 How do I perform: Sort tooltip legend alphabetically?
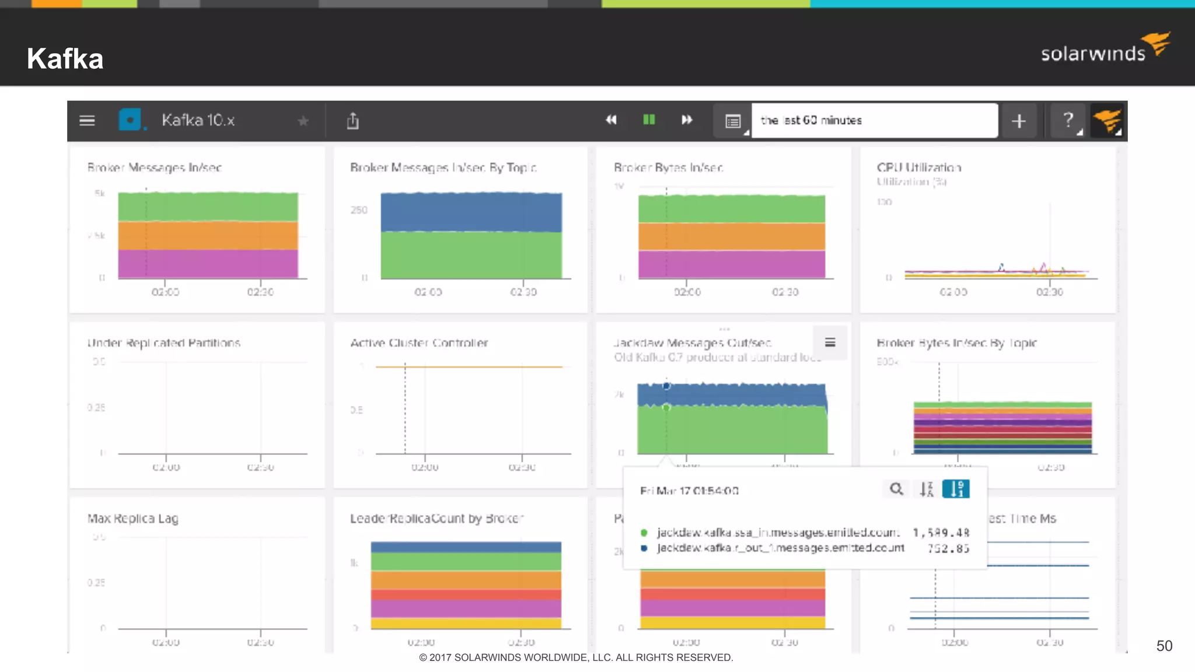tap(927, 489)
